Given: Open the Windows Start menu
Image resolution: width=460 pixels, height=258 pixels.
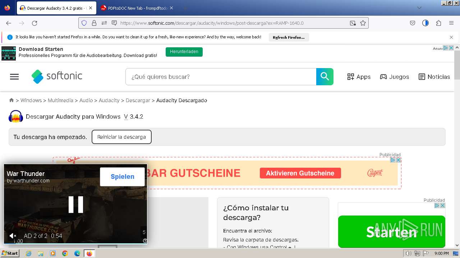Looking at the screenshot, I should tap(10, 253).
